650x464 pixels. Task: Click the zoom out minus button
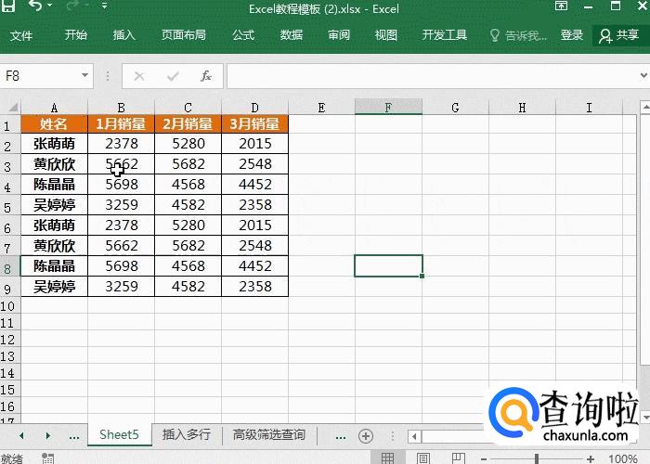pyautogui.click(x=484, y=458)
